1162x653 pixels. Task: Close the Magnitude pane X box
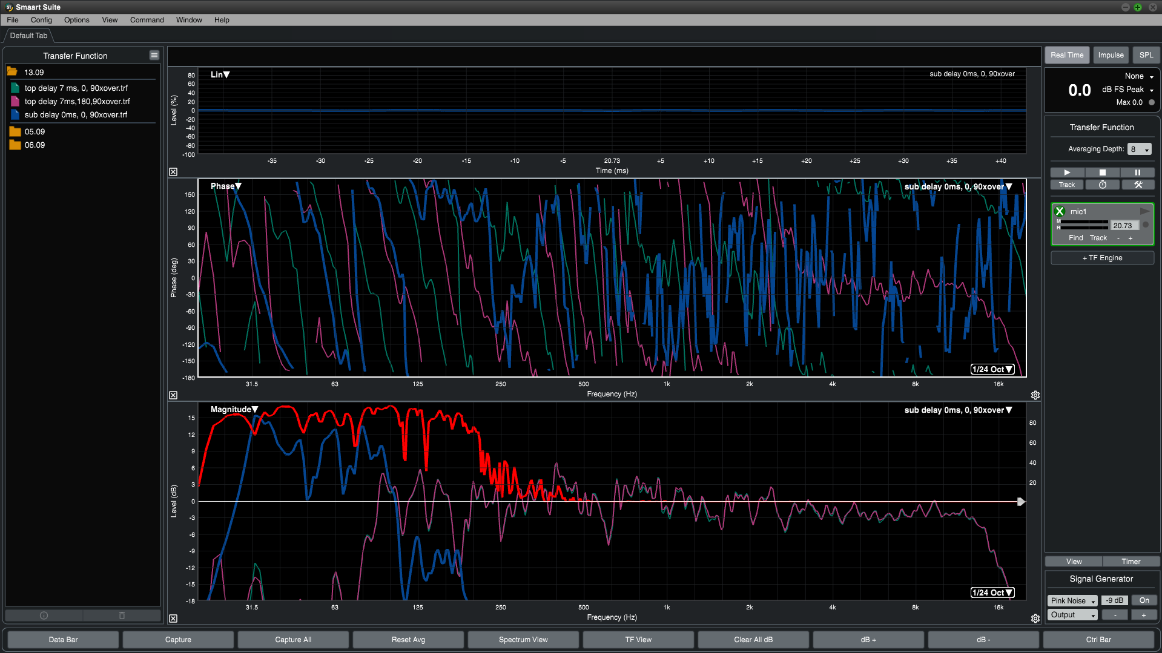(x=173, y=619)
